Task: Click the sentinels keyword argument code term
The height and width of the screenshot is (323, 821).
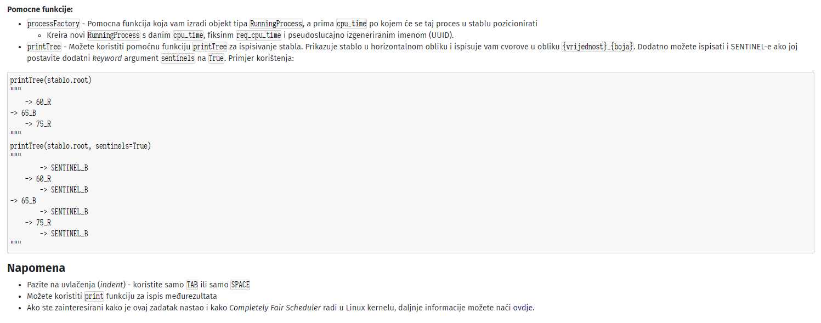Action: point(178,58)
